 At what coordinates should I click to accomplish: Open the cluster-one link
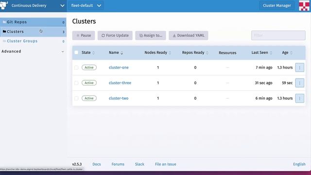[119, 68]
